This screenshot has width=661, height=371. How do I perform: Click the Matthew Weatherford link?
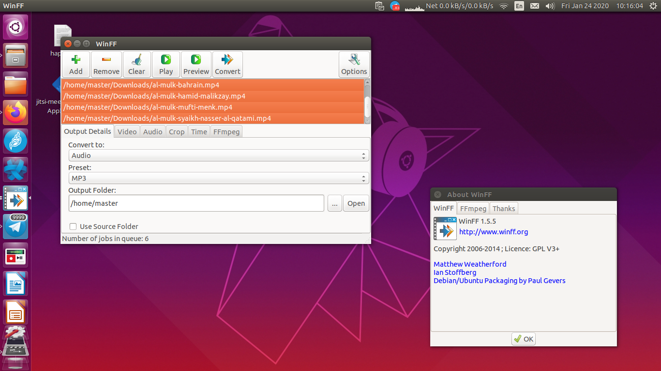point(470,264)
